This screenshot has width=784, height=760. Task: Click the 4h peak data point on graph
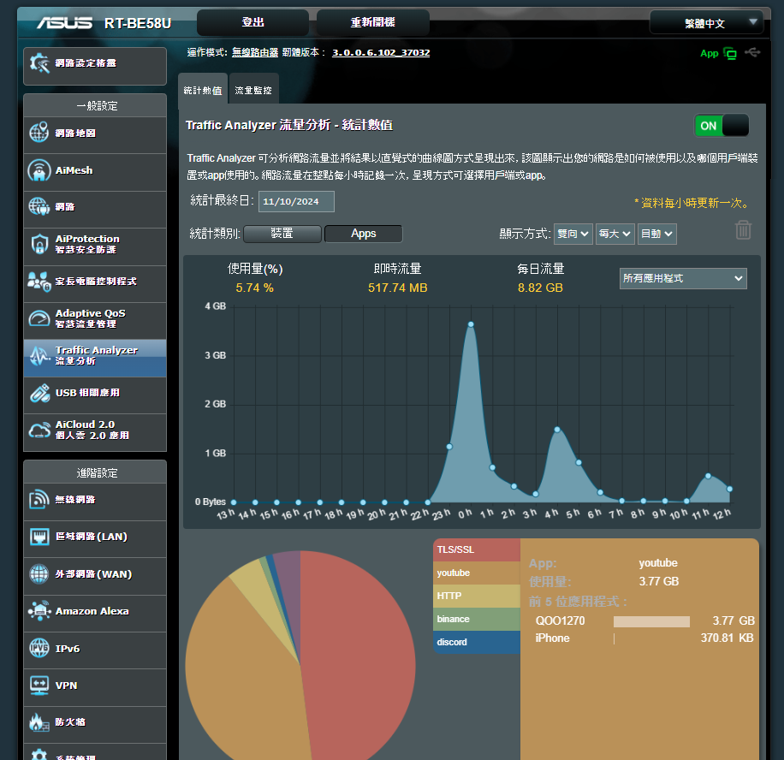coord(557,430)
